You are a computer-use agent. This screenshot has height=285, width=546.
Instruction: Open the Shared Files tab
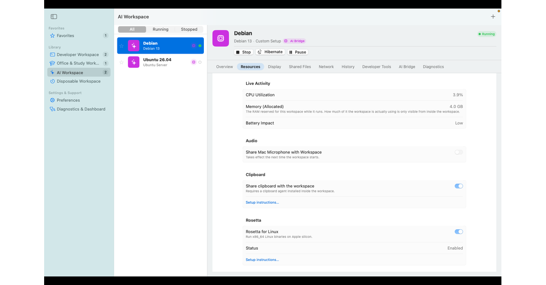pos(300,67)
